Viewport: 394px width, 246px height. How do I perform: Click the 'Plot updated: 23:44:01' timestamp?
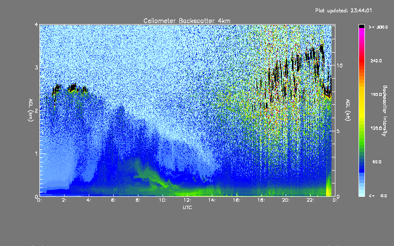tap(343, 10)
